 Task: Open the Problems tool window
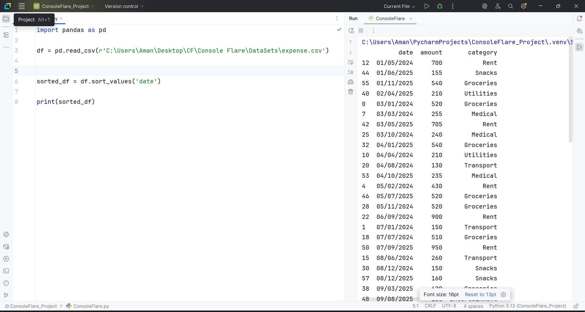click(x=6, y=283)
